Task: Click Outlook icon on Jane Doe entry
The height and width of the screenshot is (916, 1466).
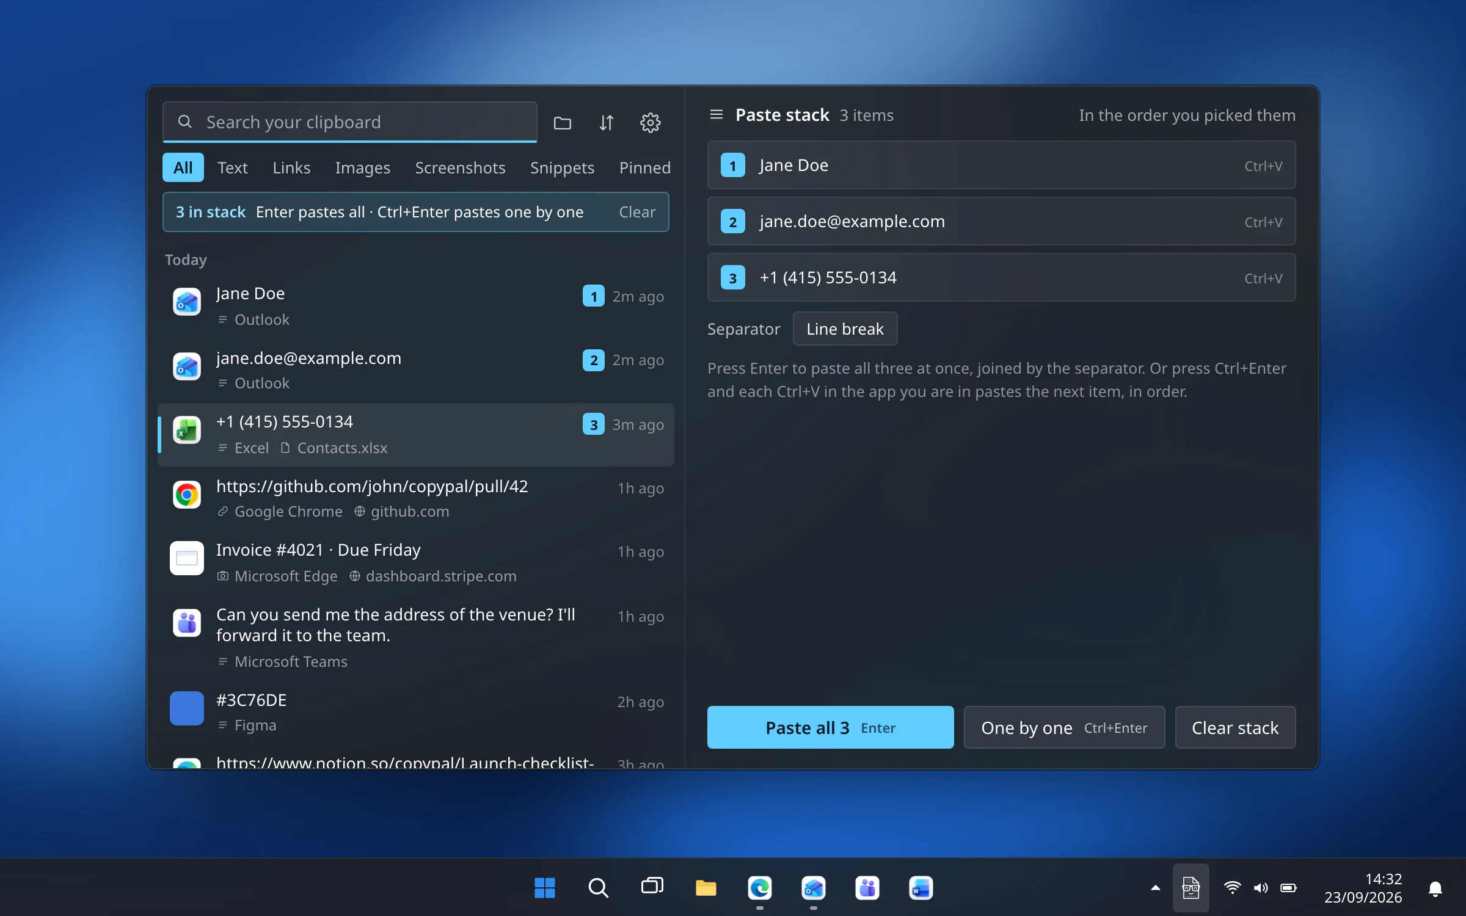Action: (187, 302)
